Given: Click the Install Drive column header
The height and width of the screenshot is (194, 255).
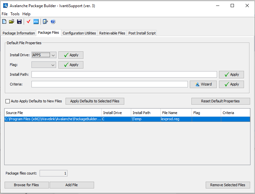Looking at the screenshot, I should tap(116, 113).
